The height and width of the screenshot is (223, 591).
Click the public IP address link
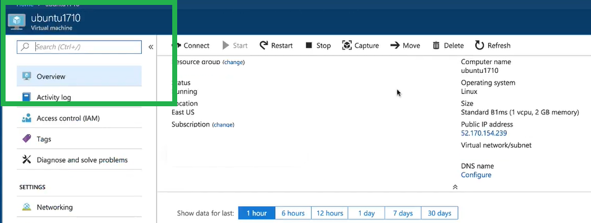pyautogui.click(x=484, y=133)
